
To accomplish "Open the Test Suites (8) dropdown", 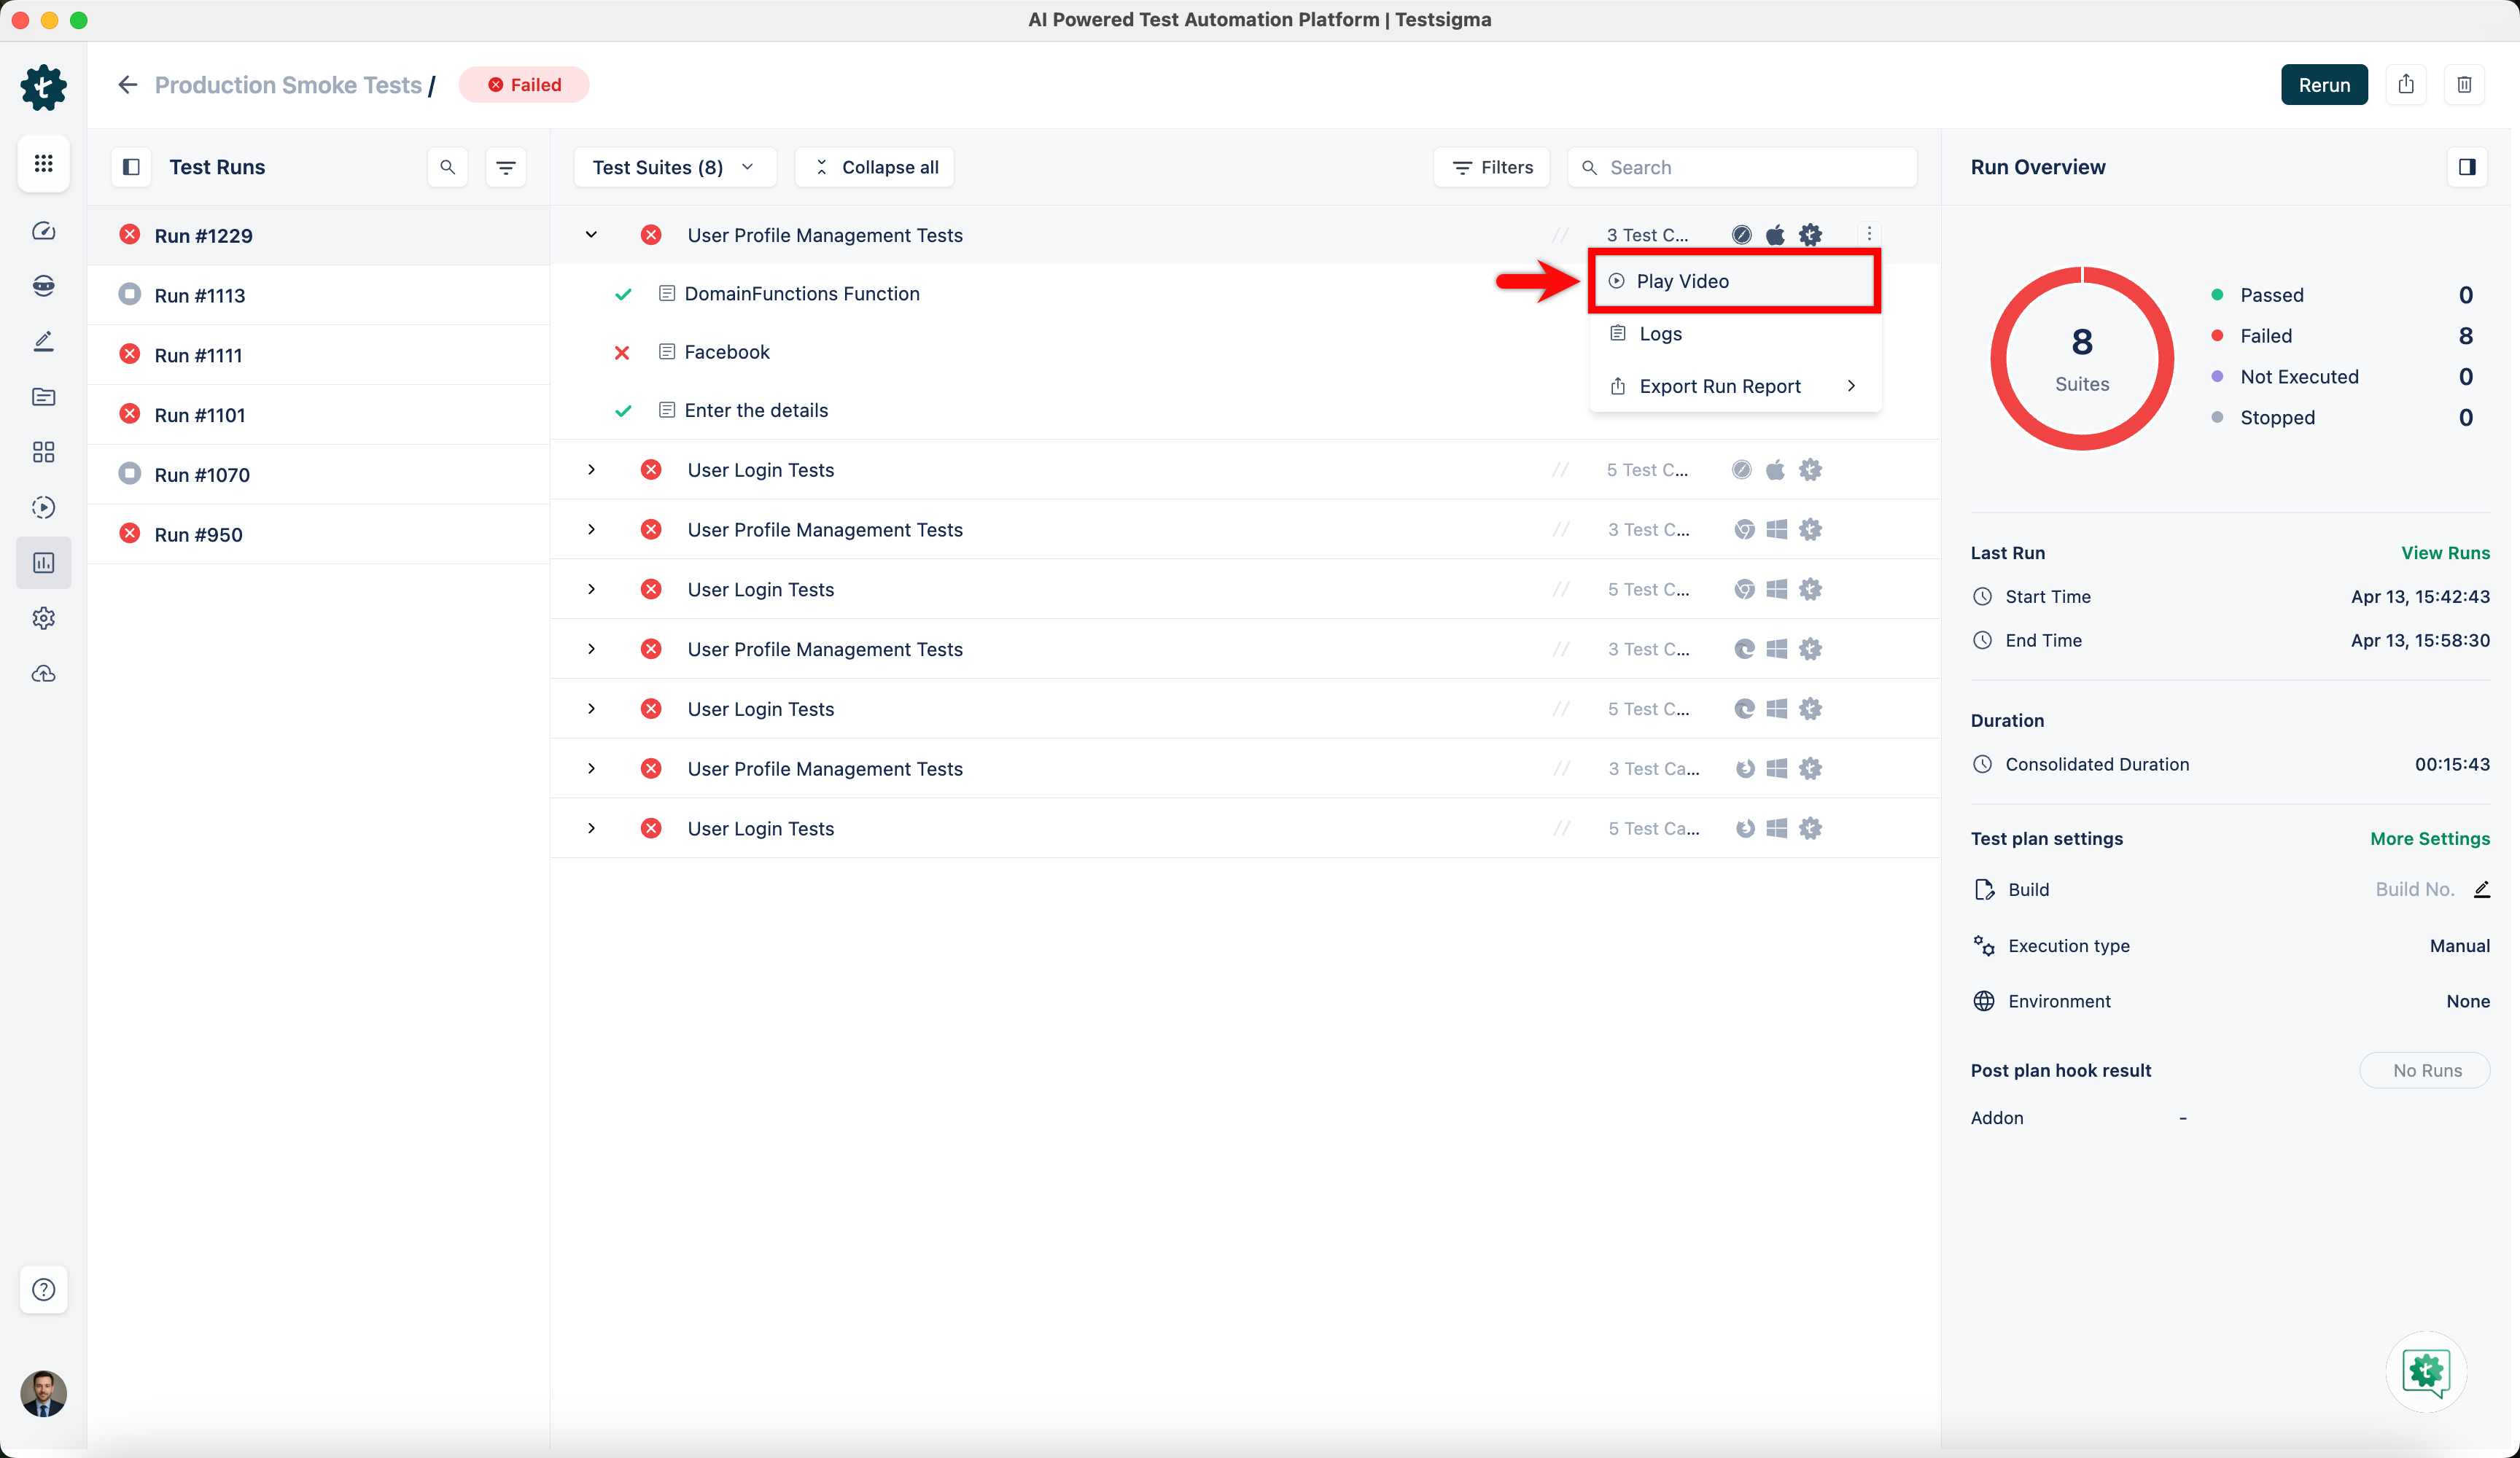I will [674, 167].
